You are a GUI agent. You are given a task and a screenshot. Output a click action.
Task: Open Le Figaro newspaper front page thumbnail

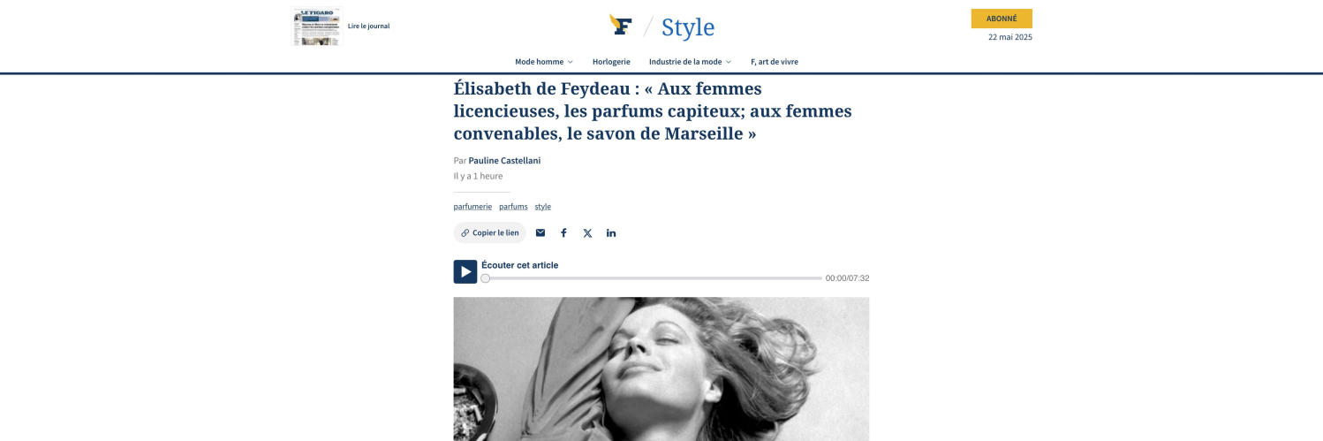point(316,27)
